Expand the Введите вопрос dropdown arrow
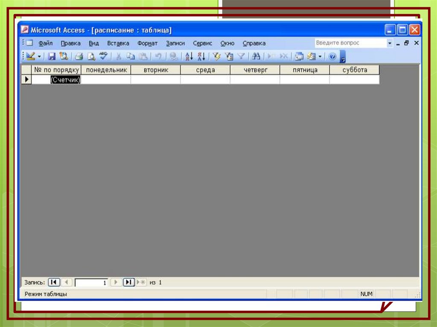Image resolution: width=437 pixels, height=327 pixels. pos(390,43)
